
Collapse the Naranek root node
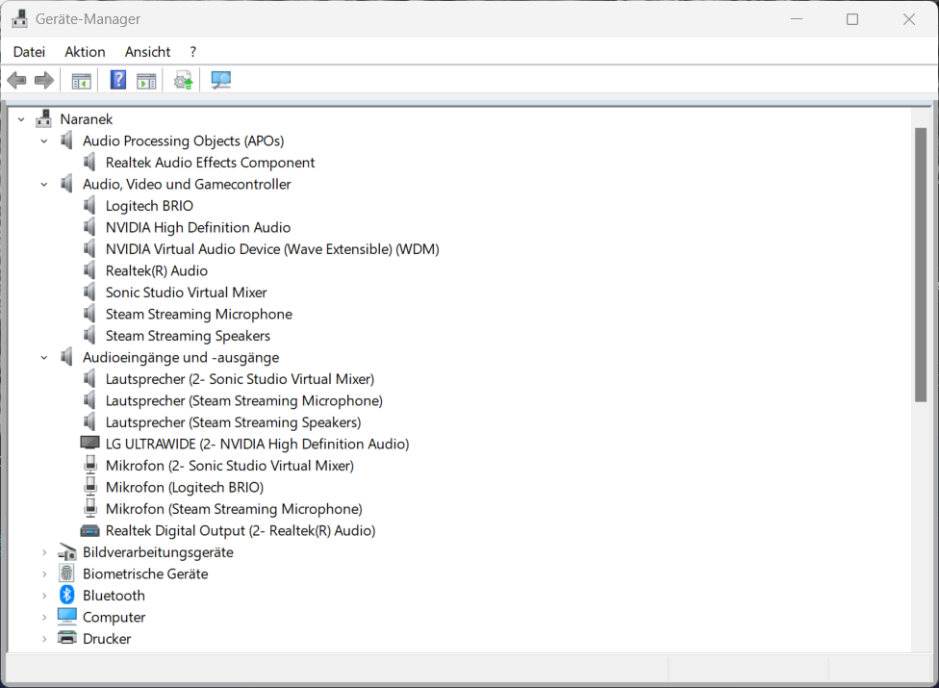[x=21, y=119]
